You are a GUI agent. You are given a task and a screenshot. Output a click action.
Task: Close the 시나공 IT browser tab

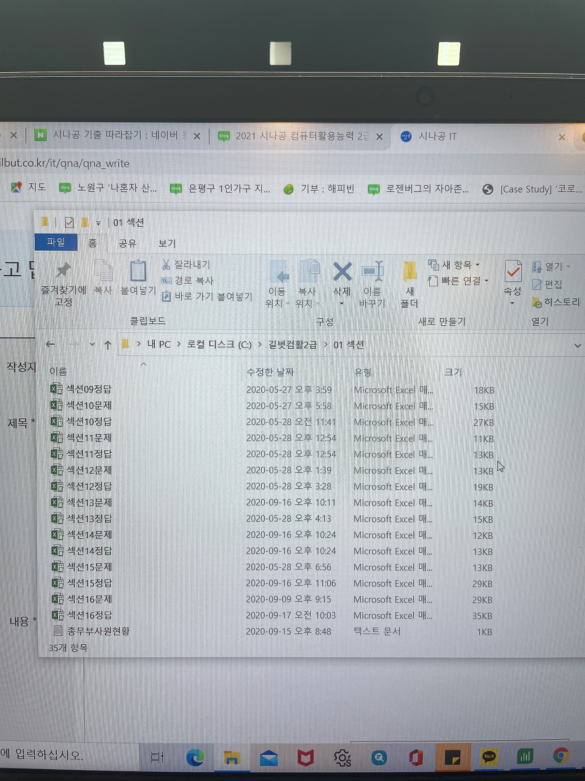click(562, 137)
